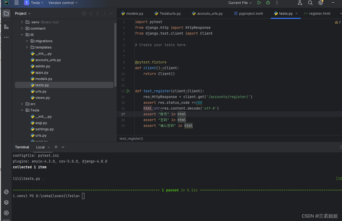
Task: Start debugging with the bug icon
Action: [268, 3]
